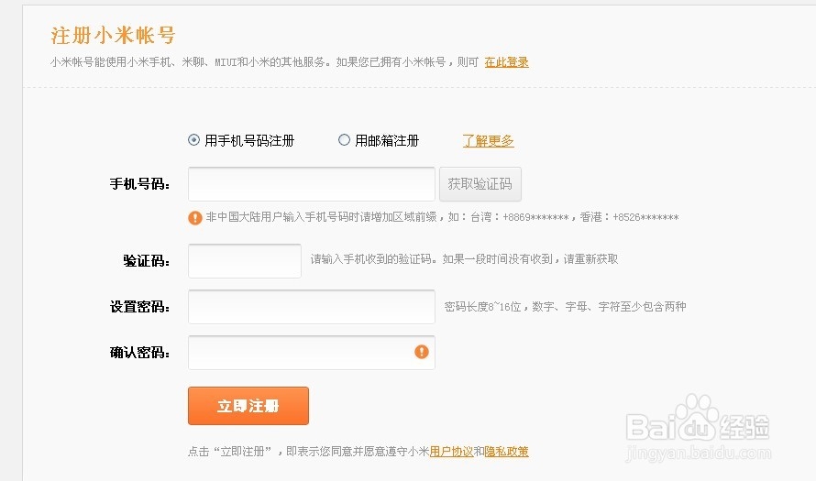The image size is (816, 481).
Task: Click the orange warning icon below phone field
Action: pos(195,218)
